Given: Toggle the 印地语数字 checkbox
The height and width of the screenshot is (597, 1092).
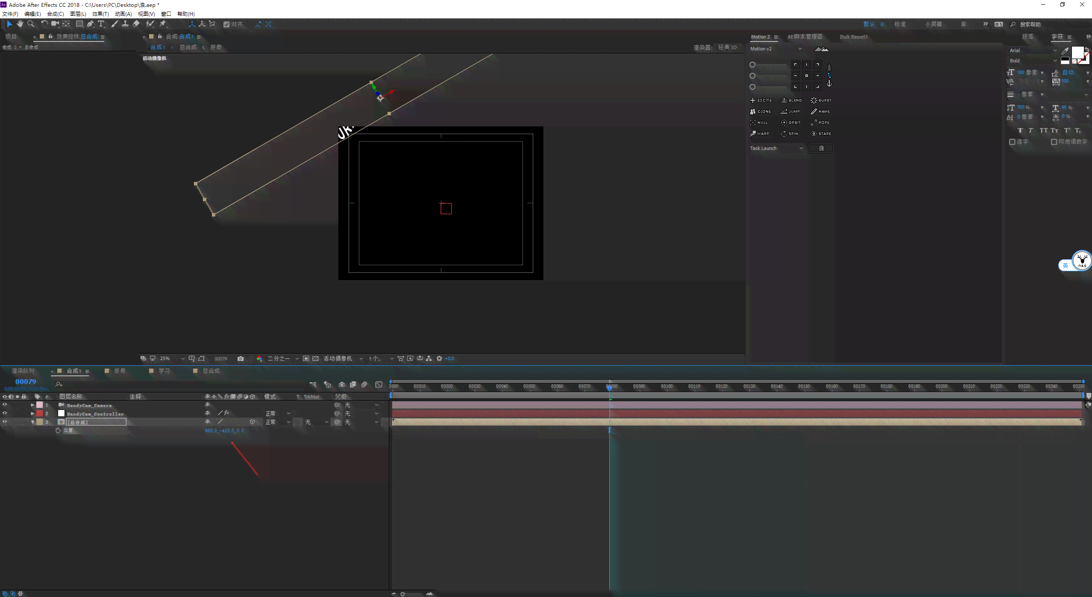Looking at the screenshot, I should [1054, 142].
